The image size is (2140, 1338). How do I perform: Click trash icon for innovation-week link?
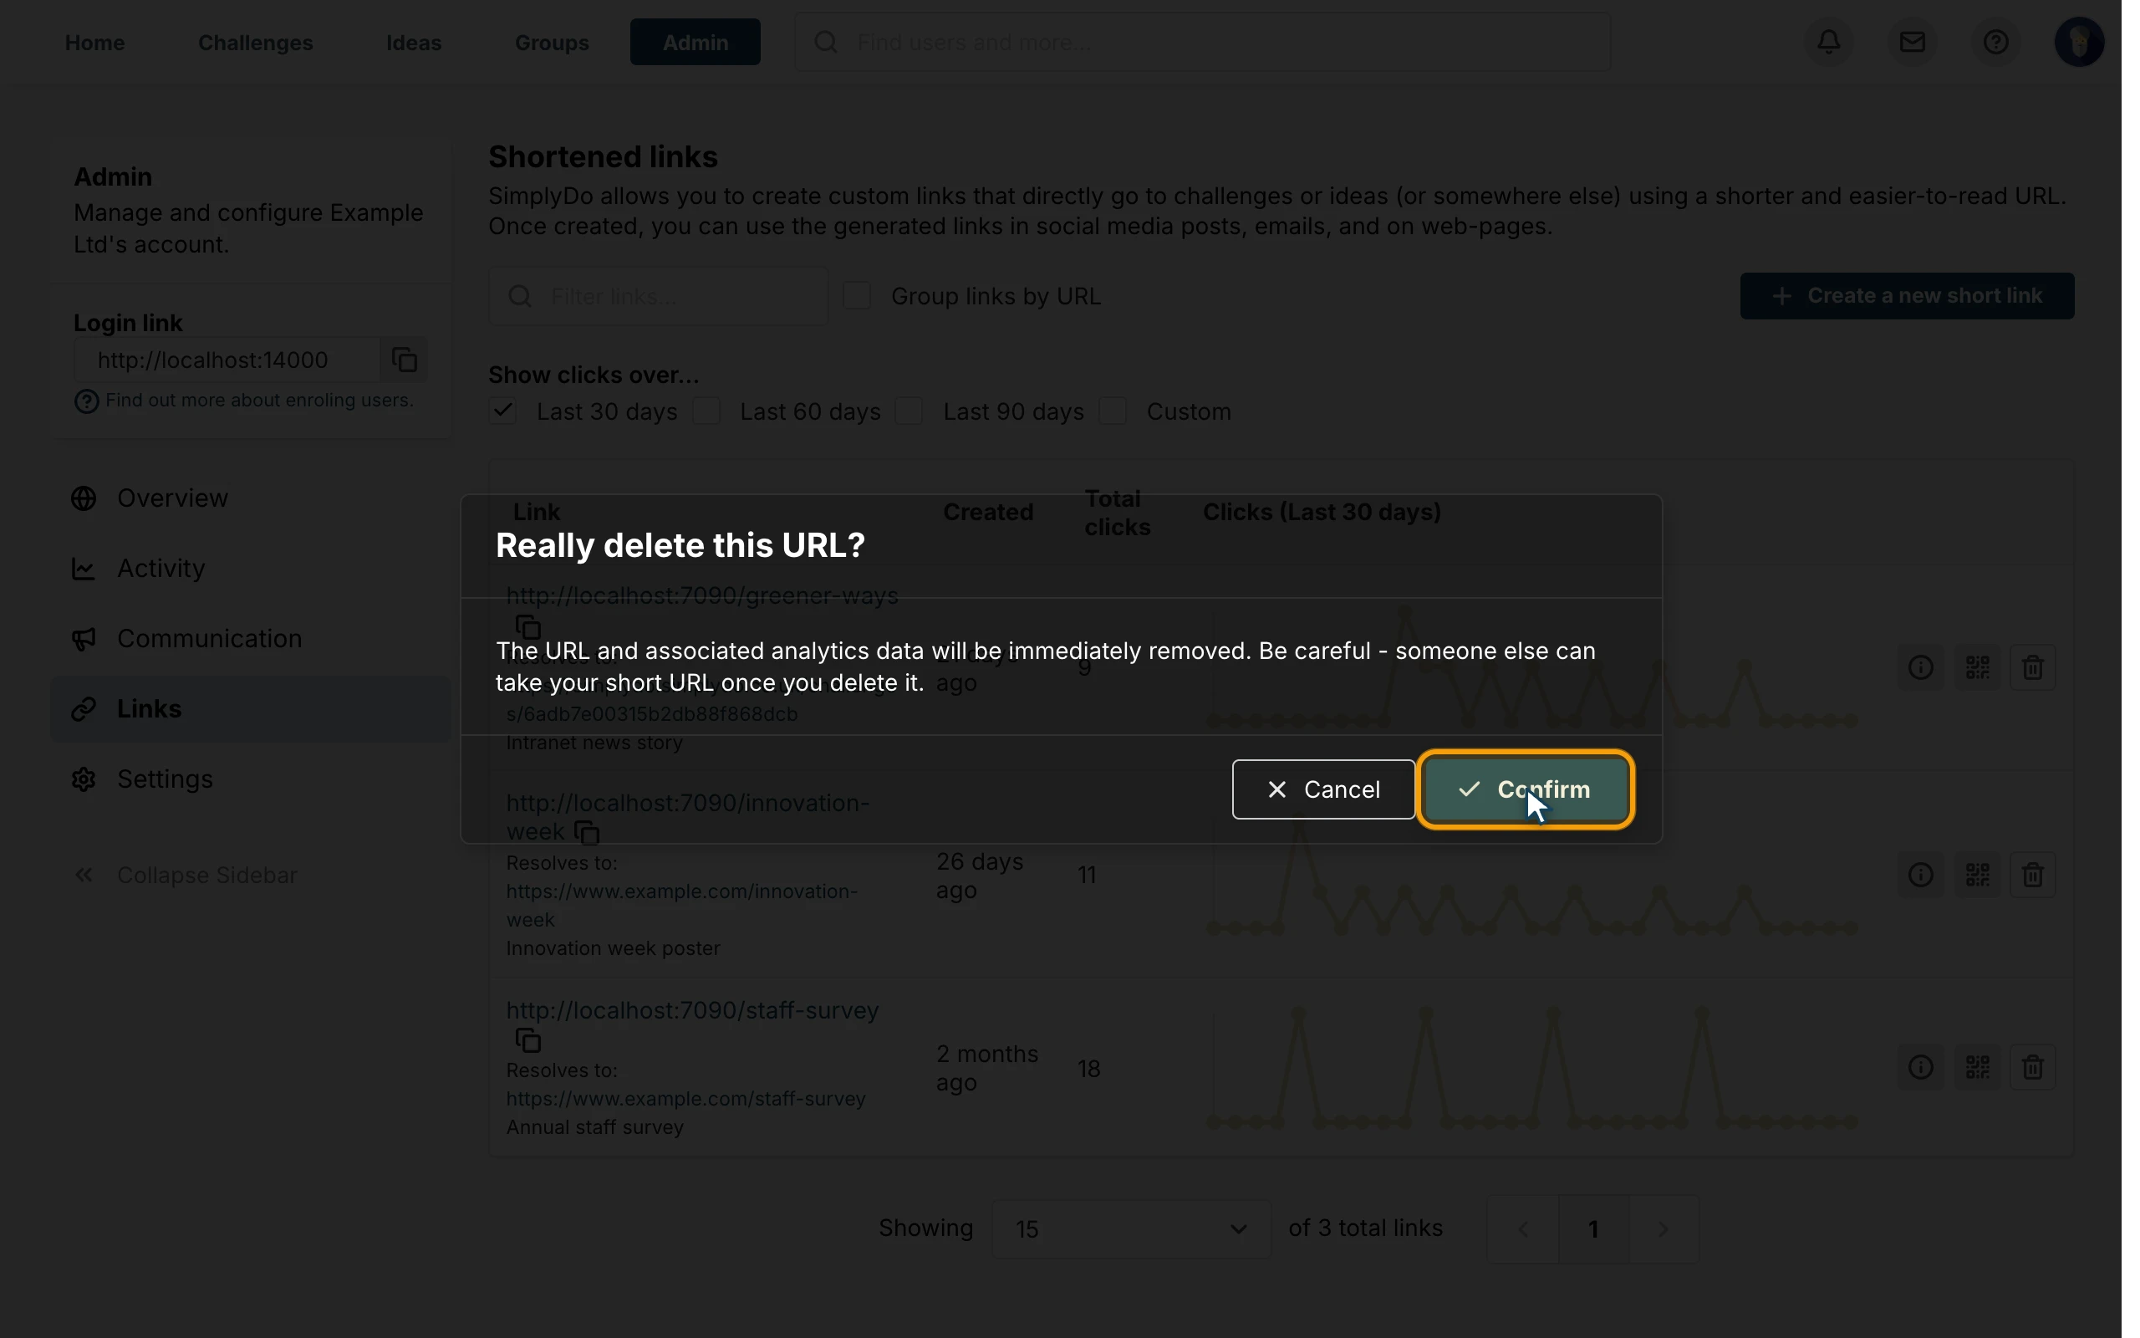2032,876
